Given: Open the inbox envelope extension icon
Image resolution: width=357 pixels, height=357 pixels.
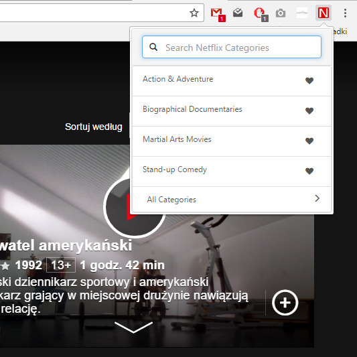Looking at the screenshot, I should pos(238,13).
